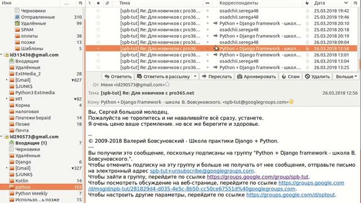
Task: Archive message with Архивировать button
Action: (x=257, y=77)
